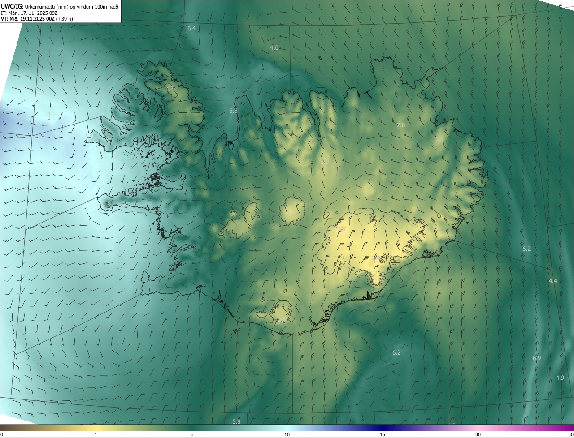
Task: Click the 4.9 value label
Action: (560, 378)
